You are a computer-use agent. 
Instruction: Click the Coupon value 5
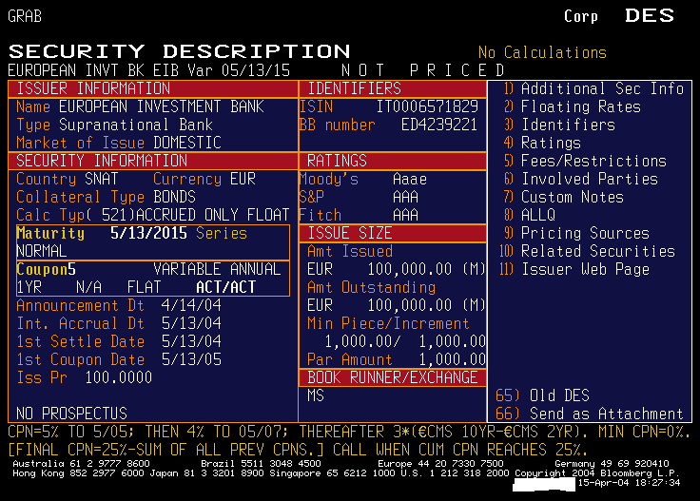tap(71, 269)
